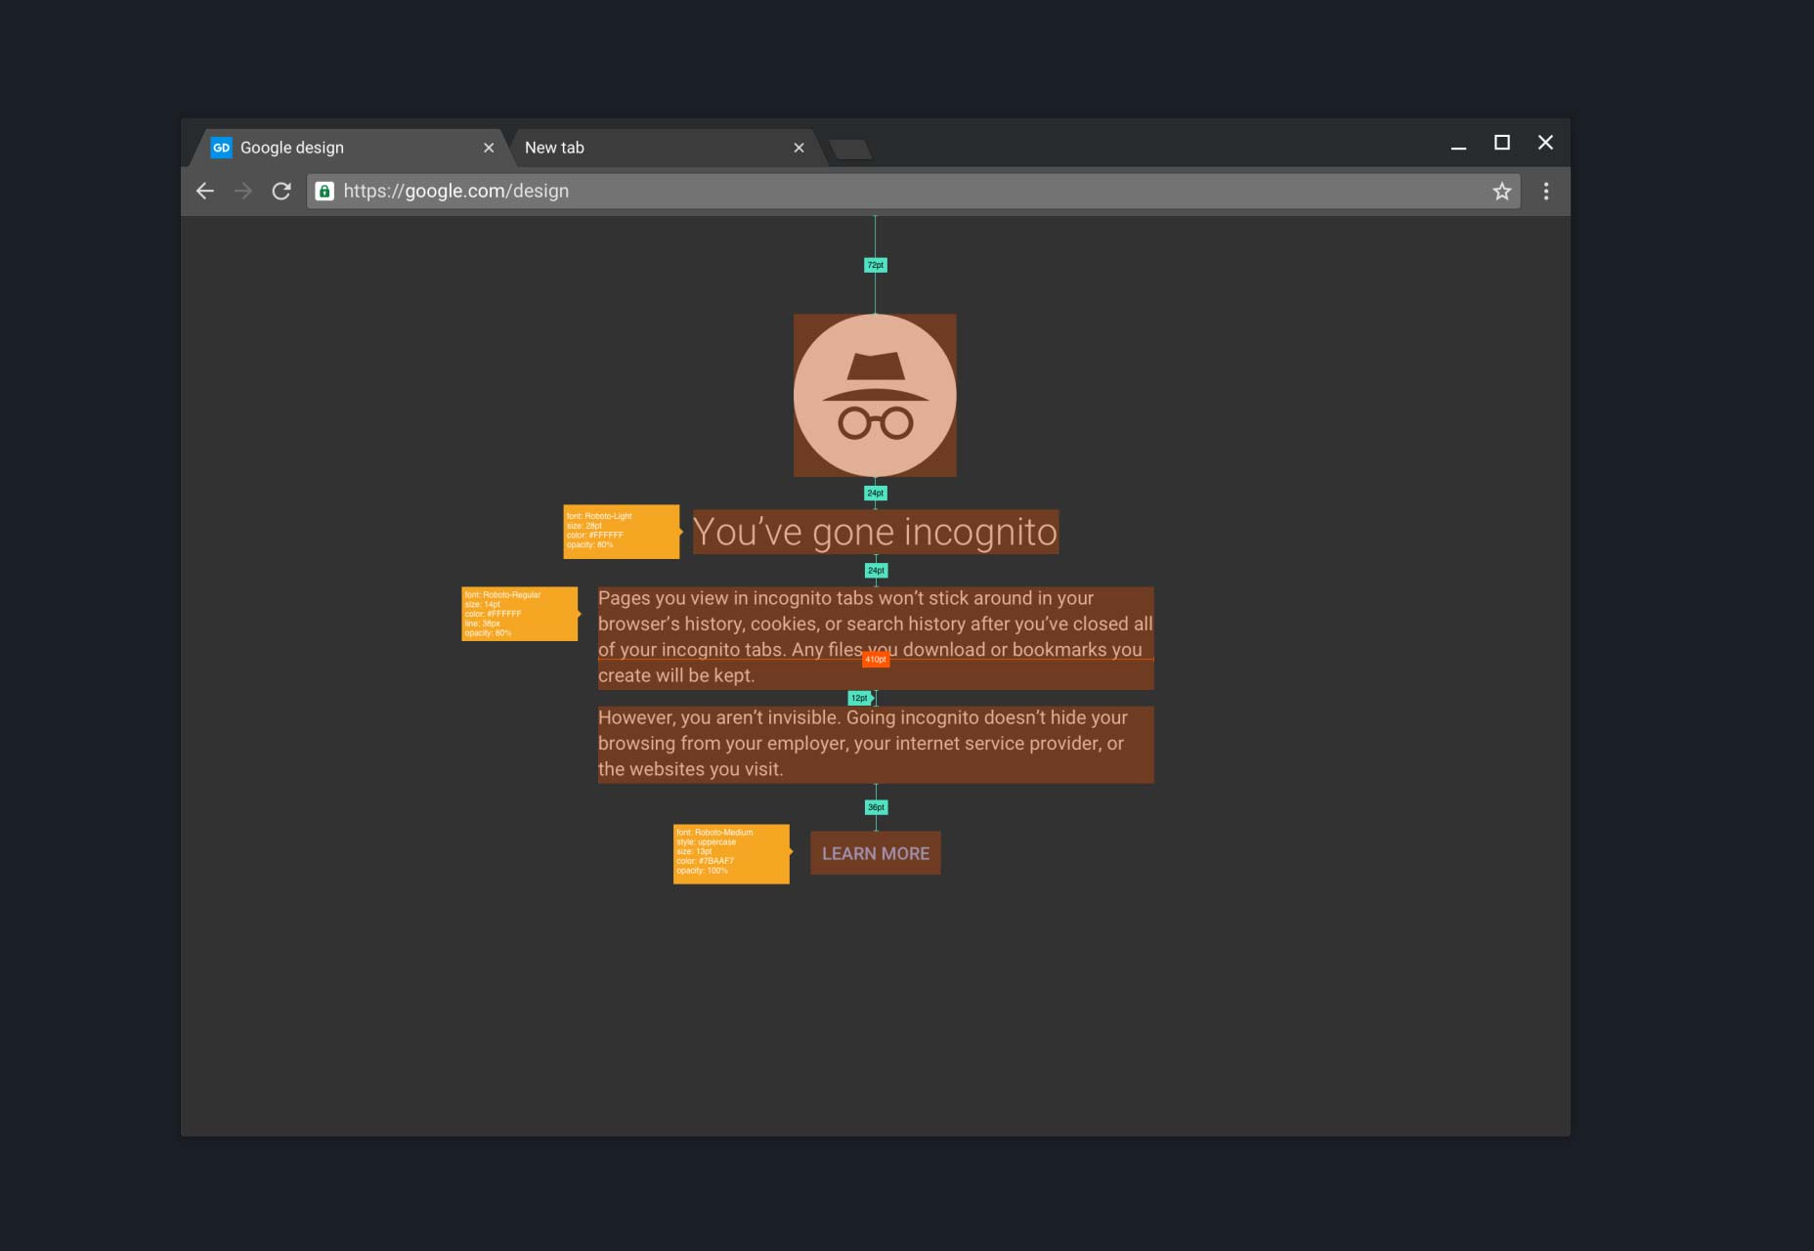Close the New tab tab
Viewport: 1814px width, 1251px height.
[x=799, y=148]
